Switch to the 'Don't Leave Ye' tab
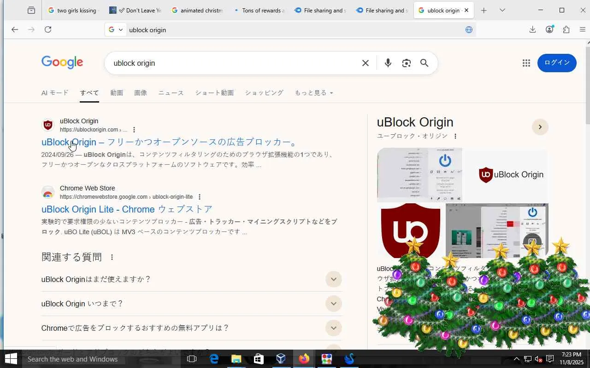The image size is (590, 368). 136,10
